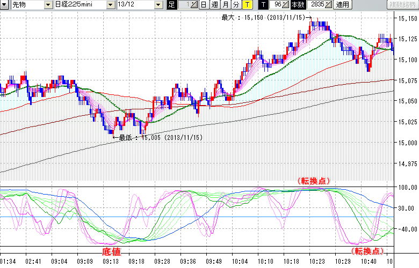
Task: Click the 複数銘柄 multiple symbols button
Action: point(401,5)
